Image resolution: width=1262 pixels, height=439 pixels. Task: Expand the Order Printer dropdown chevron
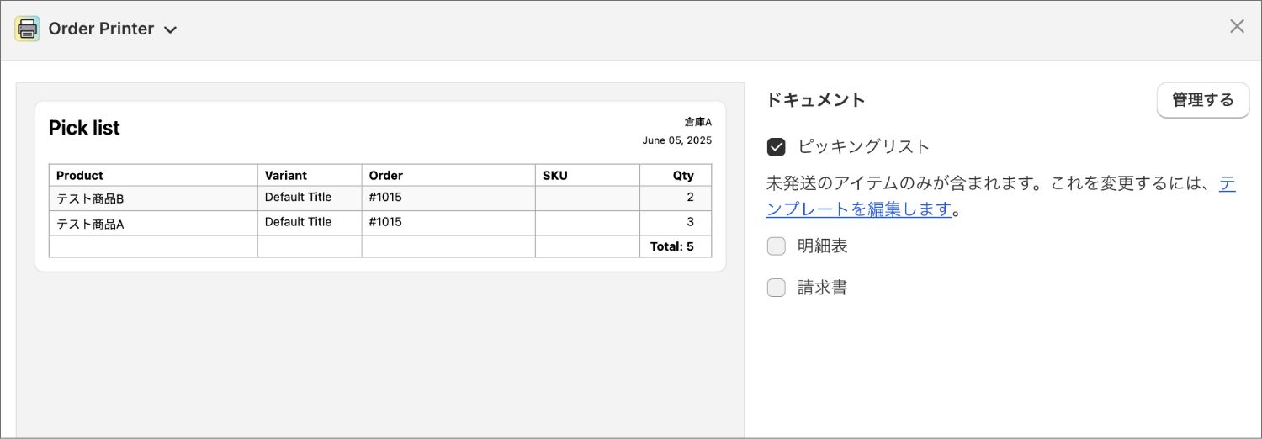170,30
